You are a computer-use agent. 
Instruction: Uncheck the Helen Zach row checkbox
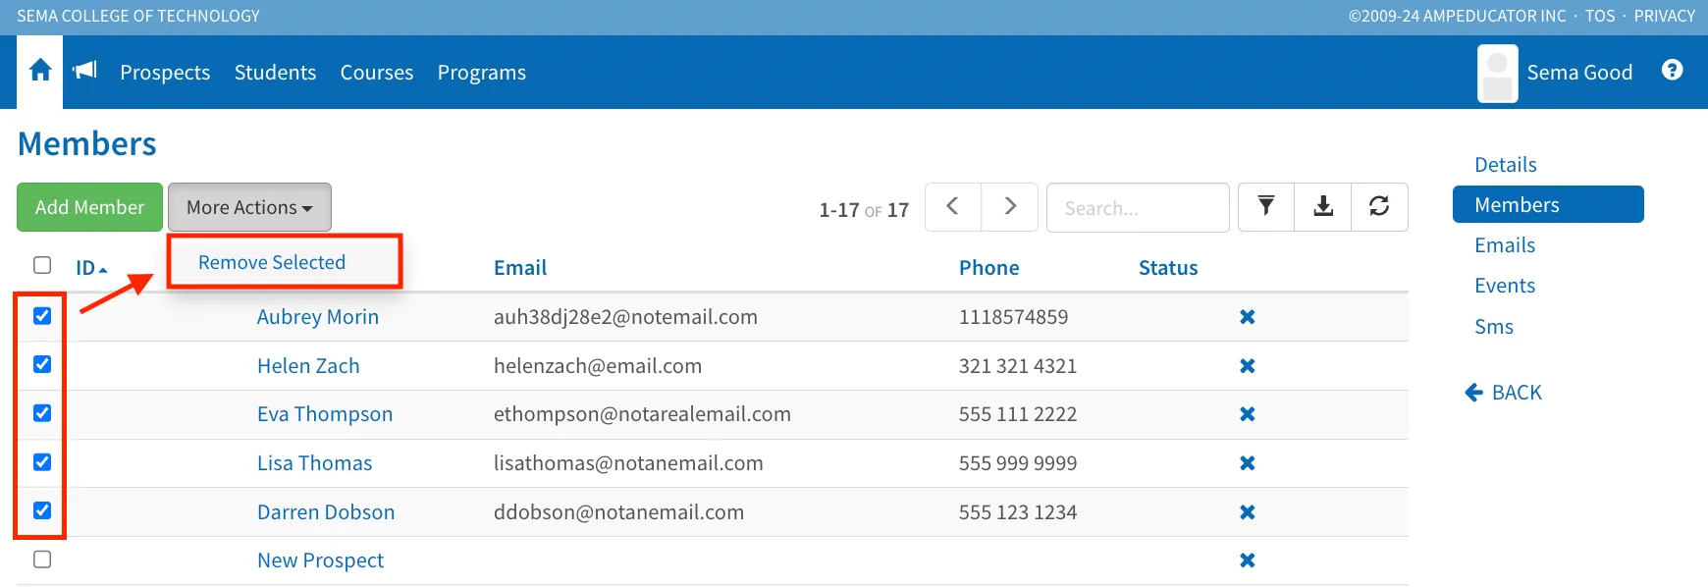[x=42, y=364]
